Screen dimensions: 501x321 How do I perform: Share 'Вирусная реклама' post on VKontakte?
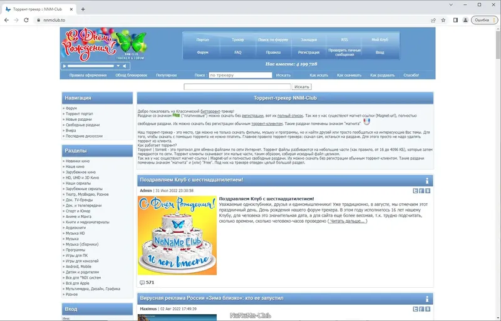pos(428,309)
